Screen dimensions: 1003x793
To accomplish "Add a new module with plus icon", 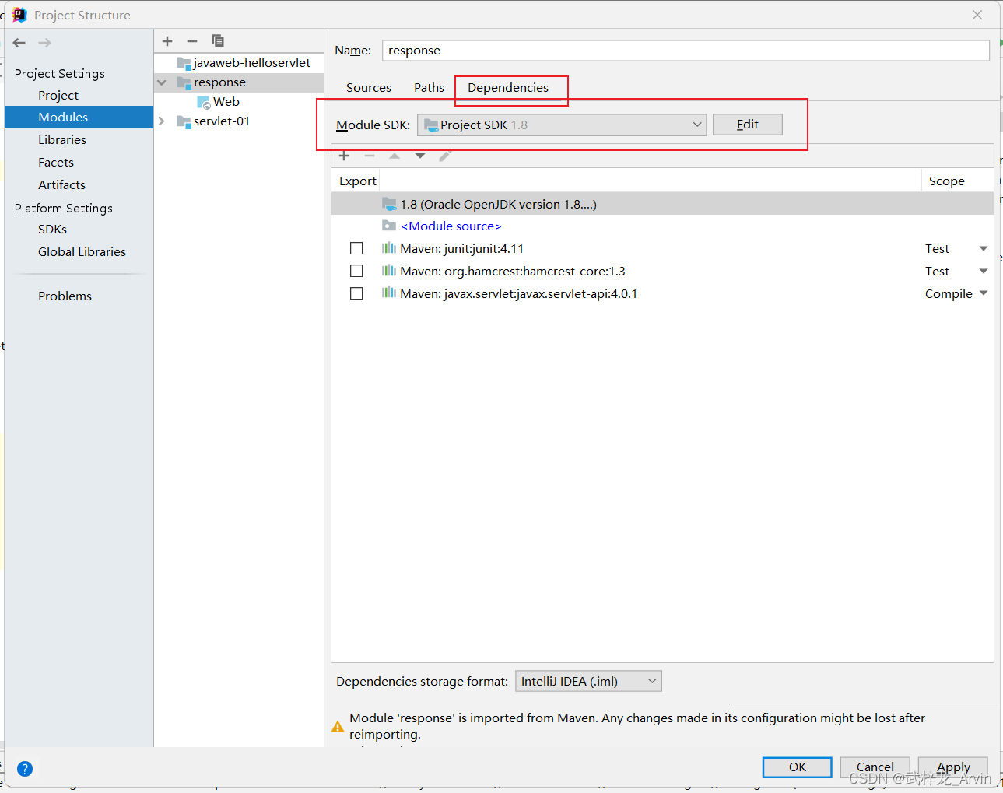I will pos(167,41).
